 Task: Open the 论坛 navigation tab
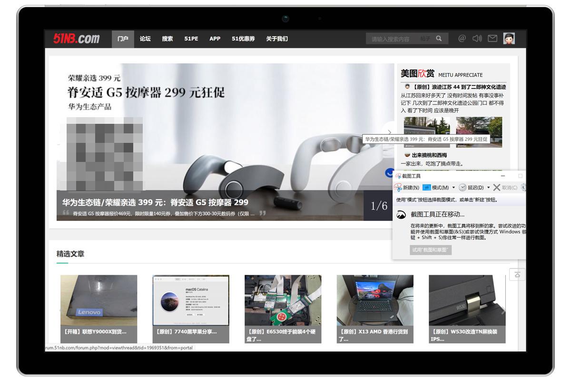(x=145, y=39)
